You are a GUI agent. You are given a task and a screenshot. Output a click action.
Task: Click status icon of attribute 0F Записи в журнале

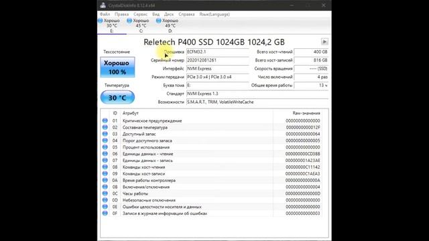pos(105,214)
